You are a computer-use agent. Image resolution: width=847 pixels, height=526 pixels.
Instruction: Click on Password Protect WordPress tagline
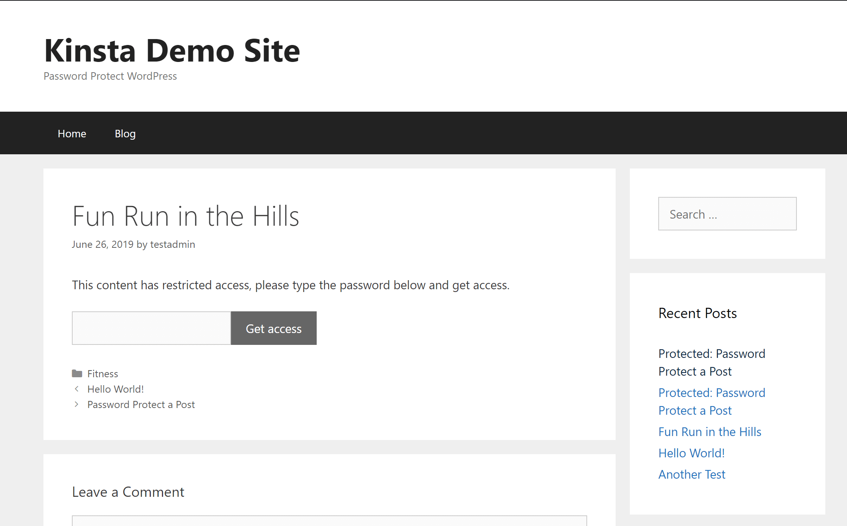tap(111, 76)
